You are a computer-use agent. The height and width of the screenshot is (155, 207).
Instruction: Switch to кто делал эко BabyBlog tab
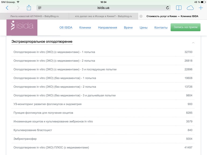point(103,16)
